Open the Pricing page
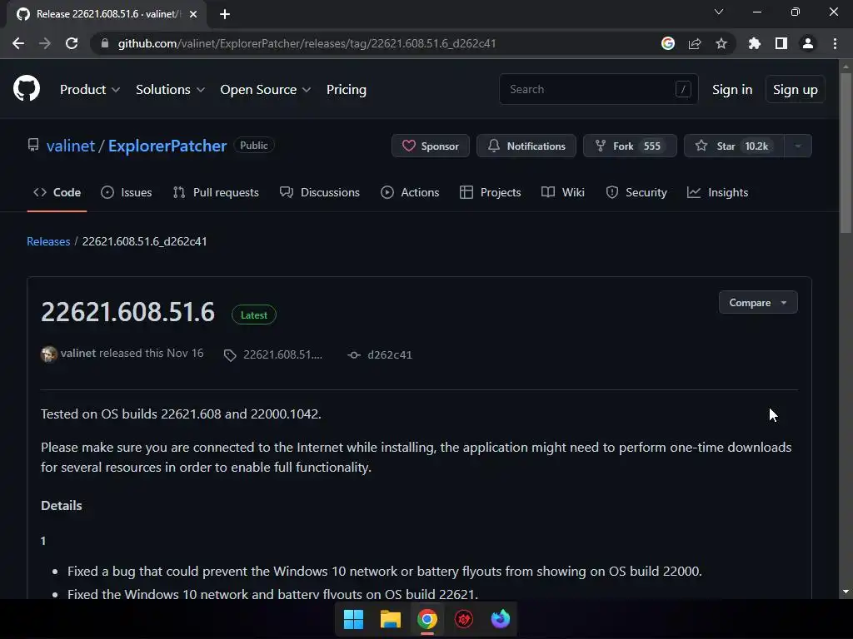The height and width of the screenshot is (639, 853). coord(346,89)
